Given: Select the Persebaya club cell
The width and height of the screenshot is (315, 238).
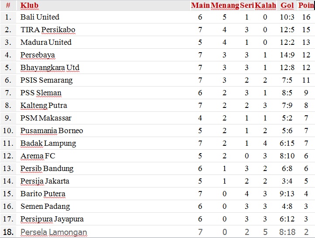Looking at the screenshot, I should (38, 55).
